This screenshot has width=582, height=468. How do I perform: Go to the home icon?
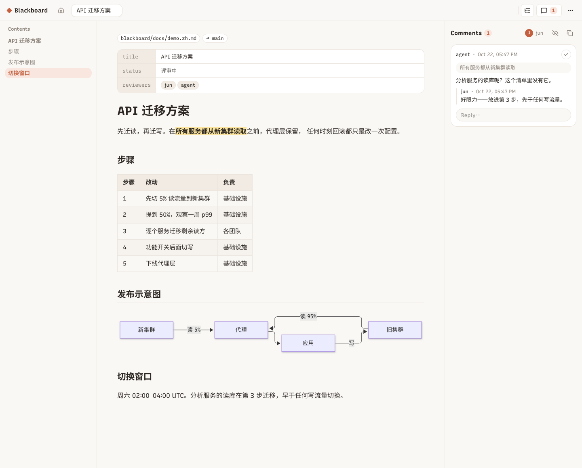61,10
